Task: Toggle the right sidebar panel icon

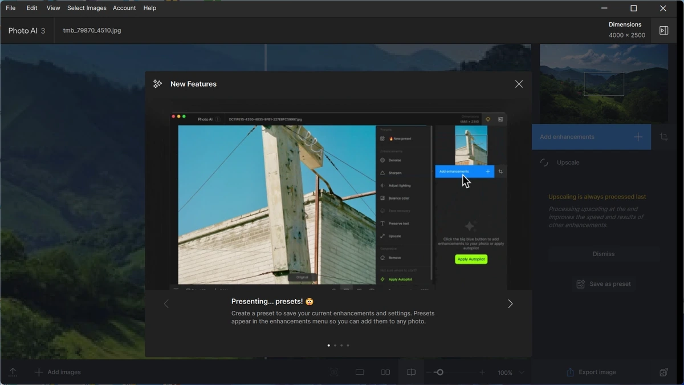Action: [x=663, y=31]
